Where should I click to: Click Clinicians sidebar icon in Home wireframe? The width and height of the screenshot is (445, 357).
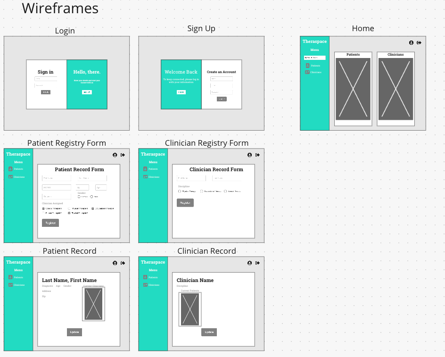pos(307,72)
